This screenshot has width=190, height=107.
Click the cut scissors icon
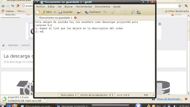click(113, 12)
